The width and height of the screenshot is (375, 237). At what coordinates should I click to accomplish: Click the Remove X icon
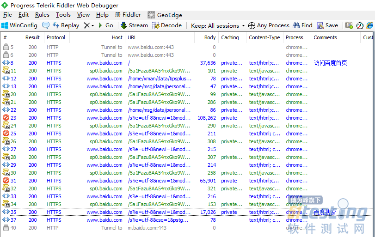click(87, 25)
